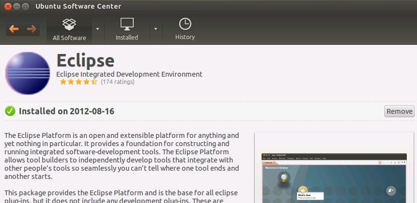Minimize the Ubuntu Software Center window
Viewport: 417px width, 203px height.
[16, 6]
